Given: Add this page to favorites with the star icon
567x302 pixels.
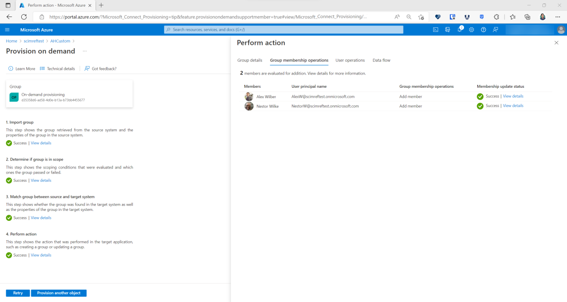Looking at the screenshot, I should (421, 17).
